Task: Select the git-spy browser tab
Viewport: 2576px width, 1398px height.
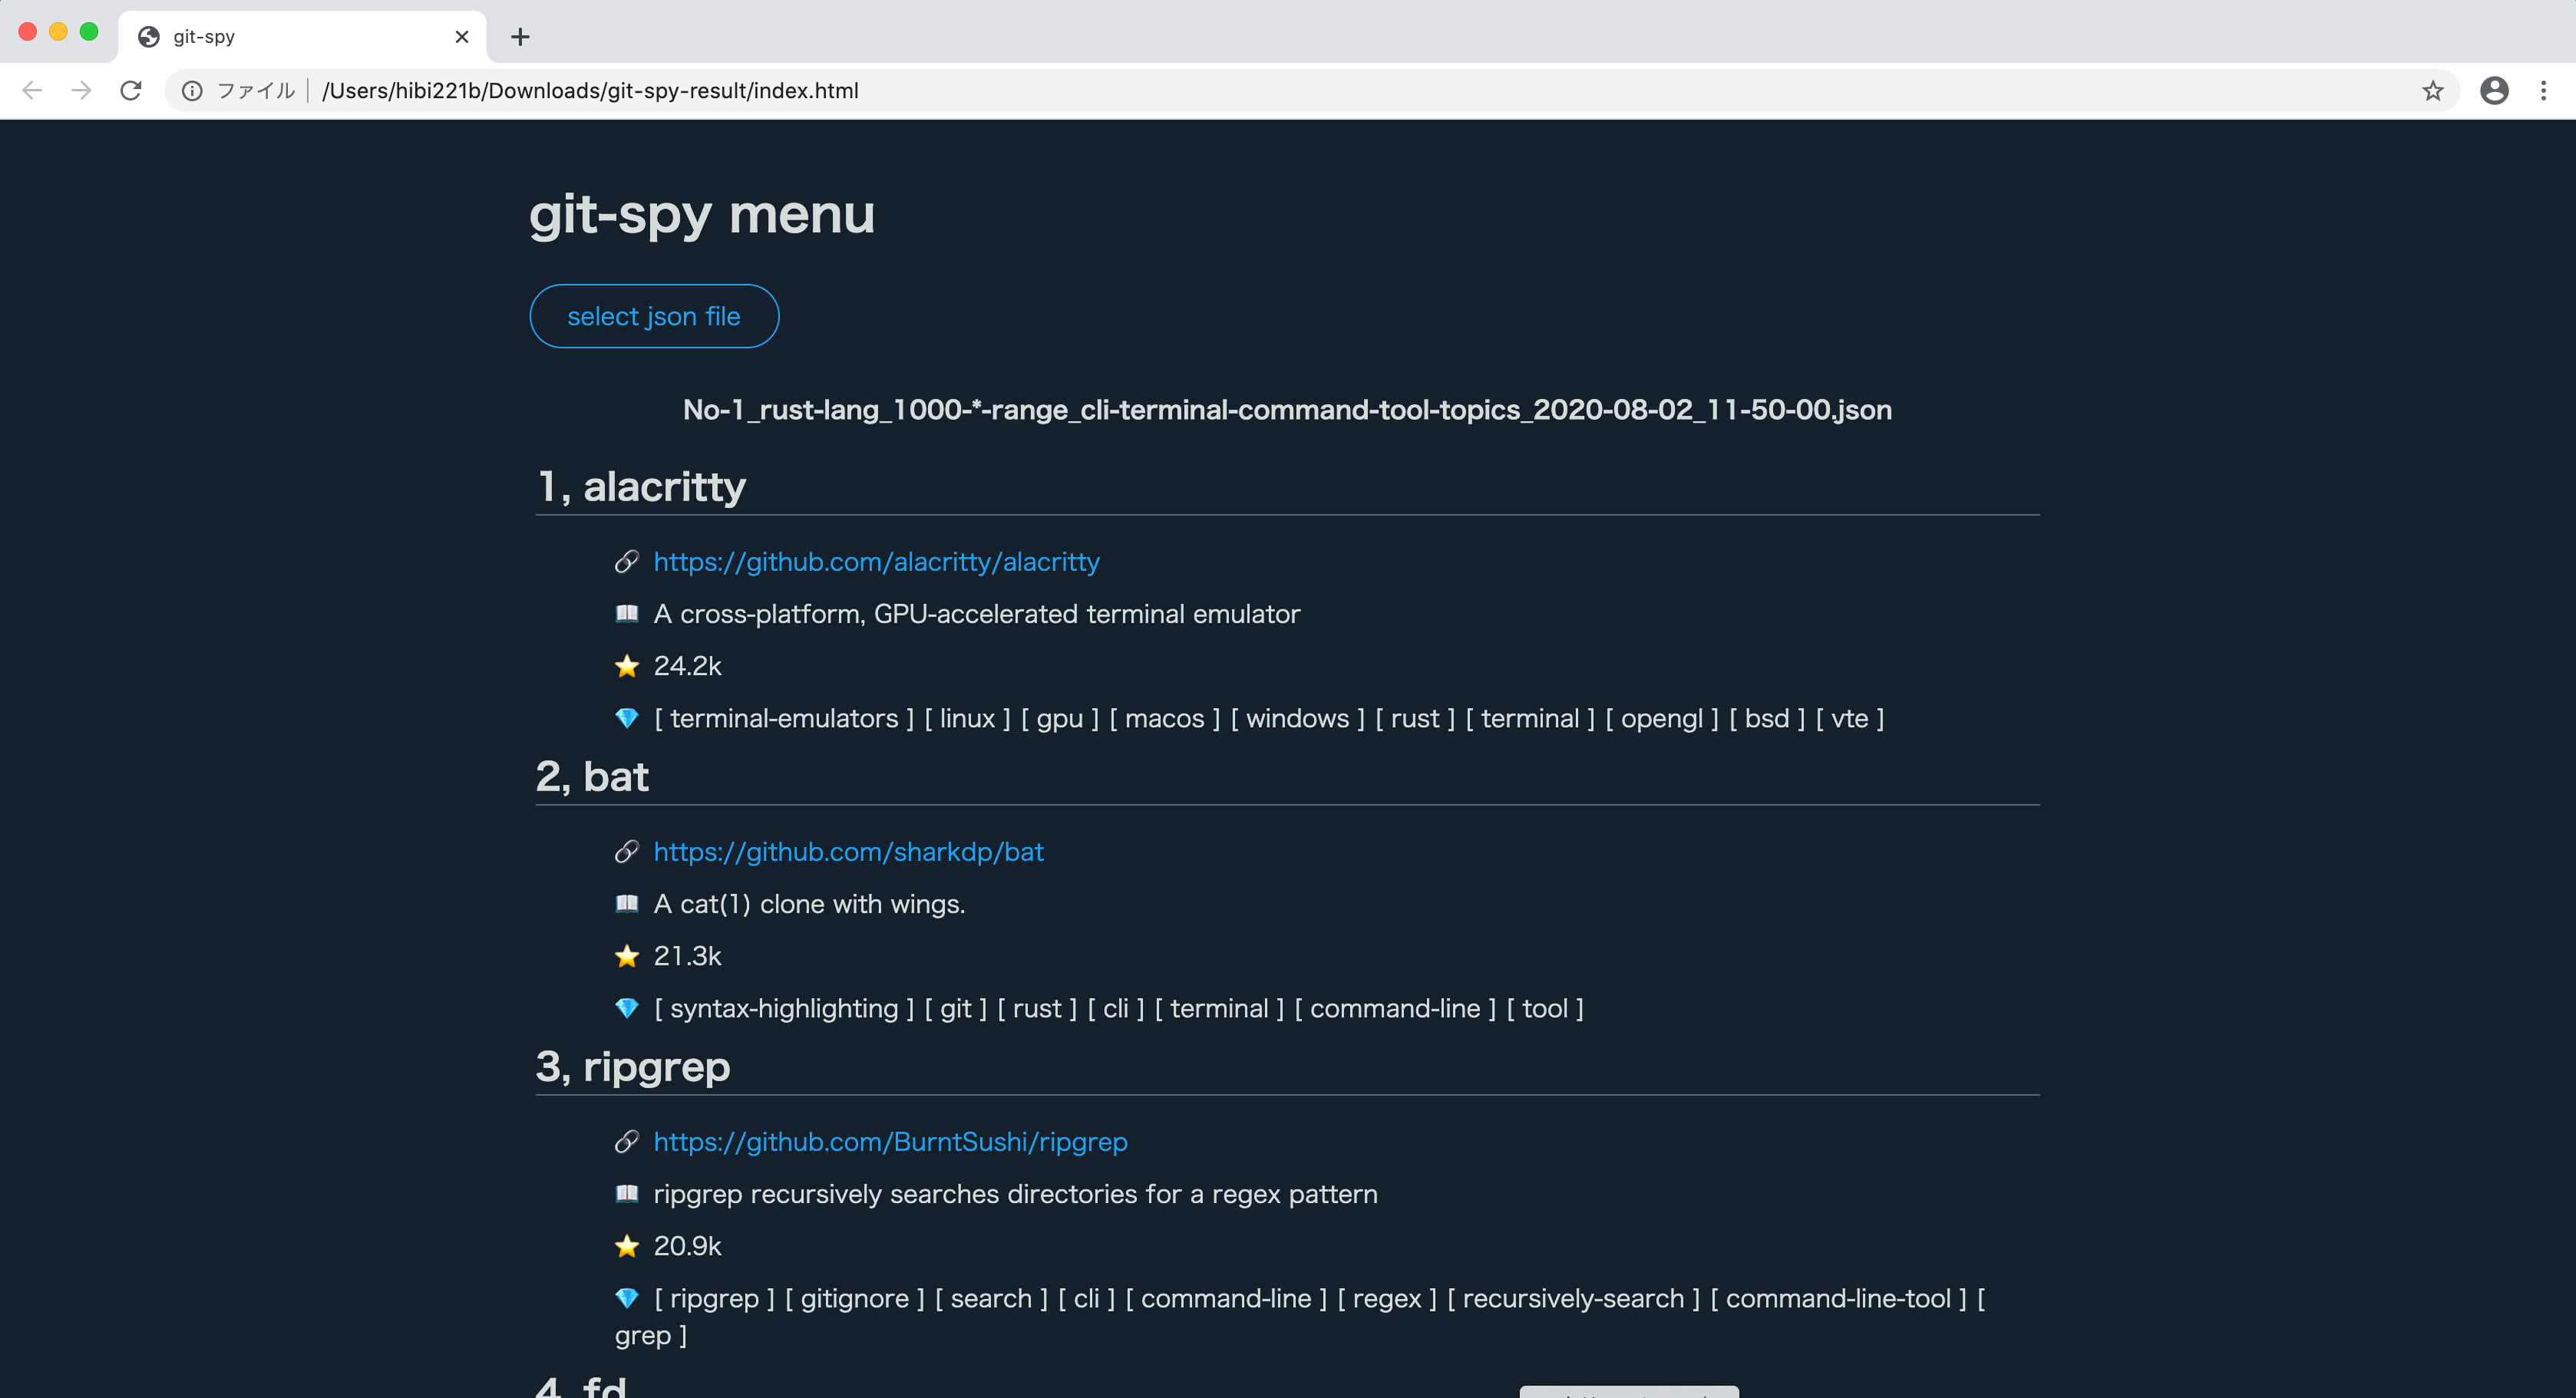Action: tap(302, 37)
